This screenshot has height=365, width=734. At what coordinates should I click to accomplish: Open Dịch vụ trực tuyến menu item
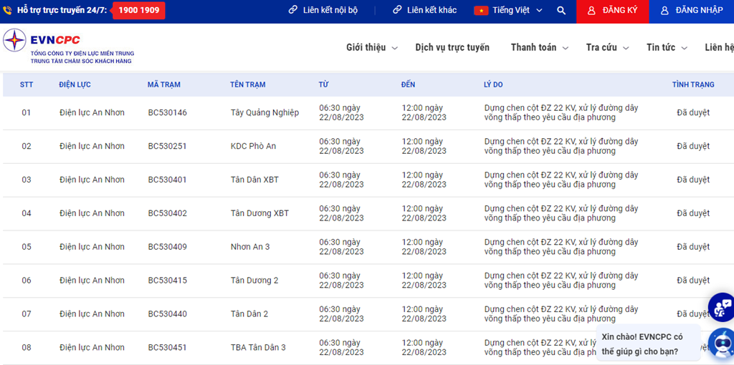coord(452,48)
